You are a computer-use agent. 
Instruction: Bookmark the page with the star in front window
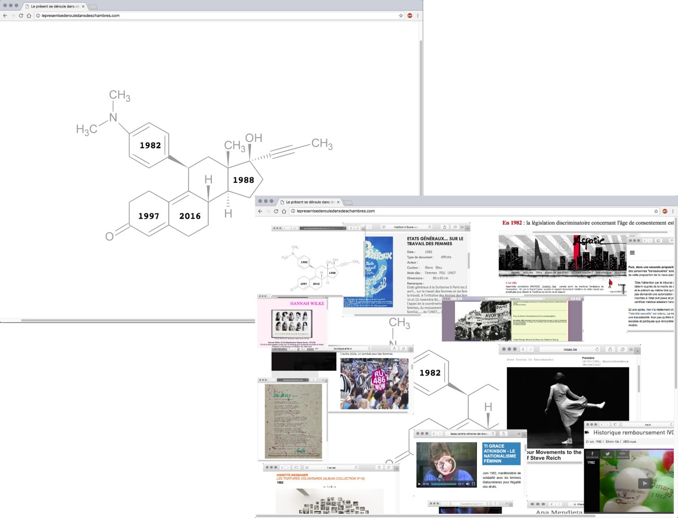point(656,211)
